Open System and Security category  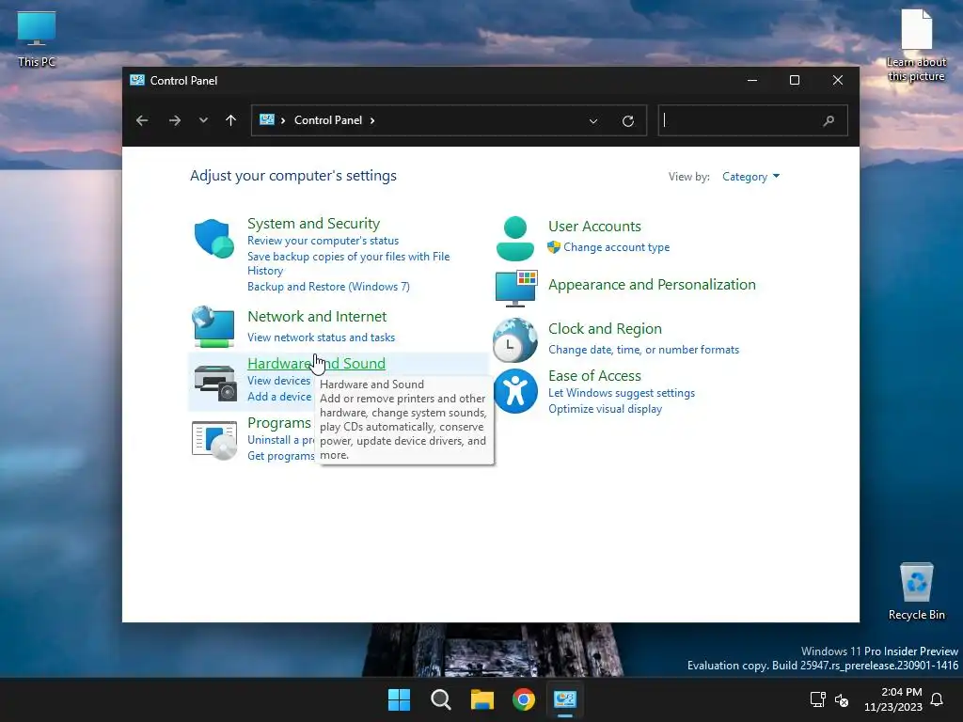point(313,224)
